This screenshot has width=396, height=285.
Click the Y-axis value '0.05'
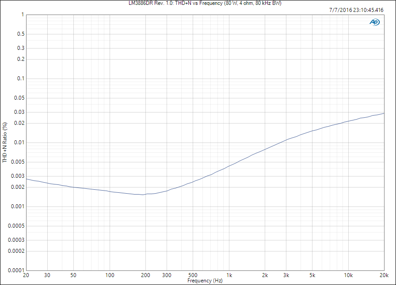coord(19,98)
